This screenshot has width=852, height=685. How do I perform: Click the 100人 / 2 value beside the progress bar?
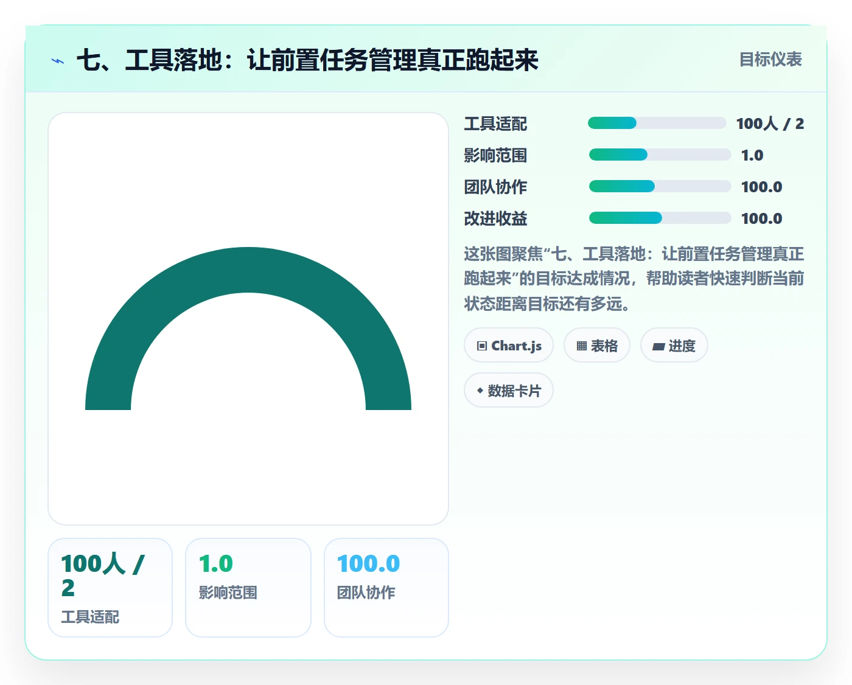click(x=770, y=124)
